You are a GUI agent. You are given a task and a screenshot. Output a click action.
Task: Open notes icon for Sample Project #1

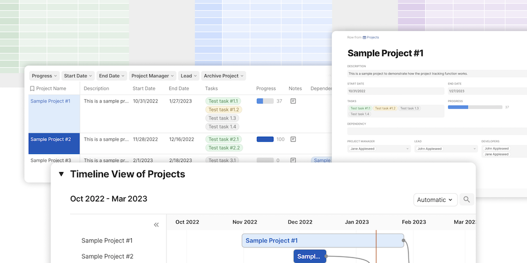pos(293,101)
